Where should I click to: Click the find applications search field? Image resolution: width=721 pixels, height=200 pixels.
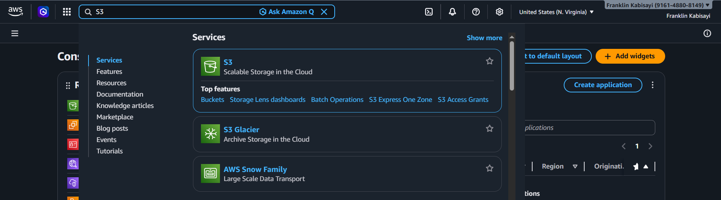590,128
